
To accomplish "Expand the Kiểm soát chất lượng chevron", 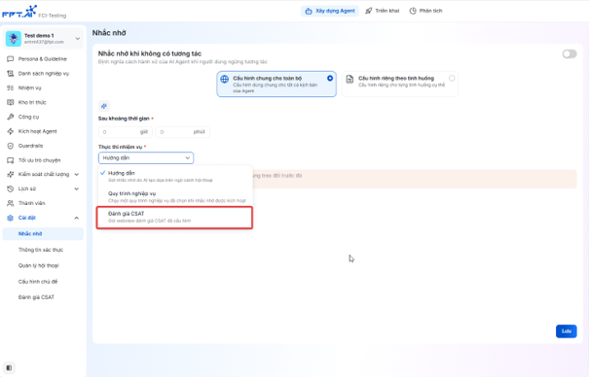I will coord(77,174).
